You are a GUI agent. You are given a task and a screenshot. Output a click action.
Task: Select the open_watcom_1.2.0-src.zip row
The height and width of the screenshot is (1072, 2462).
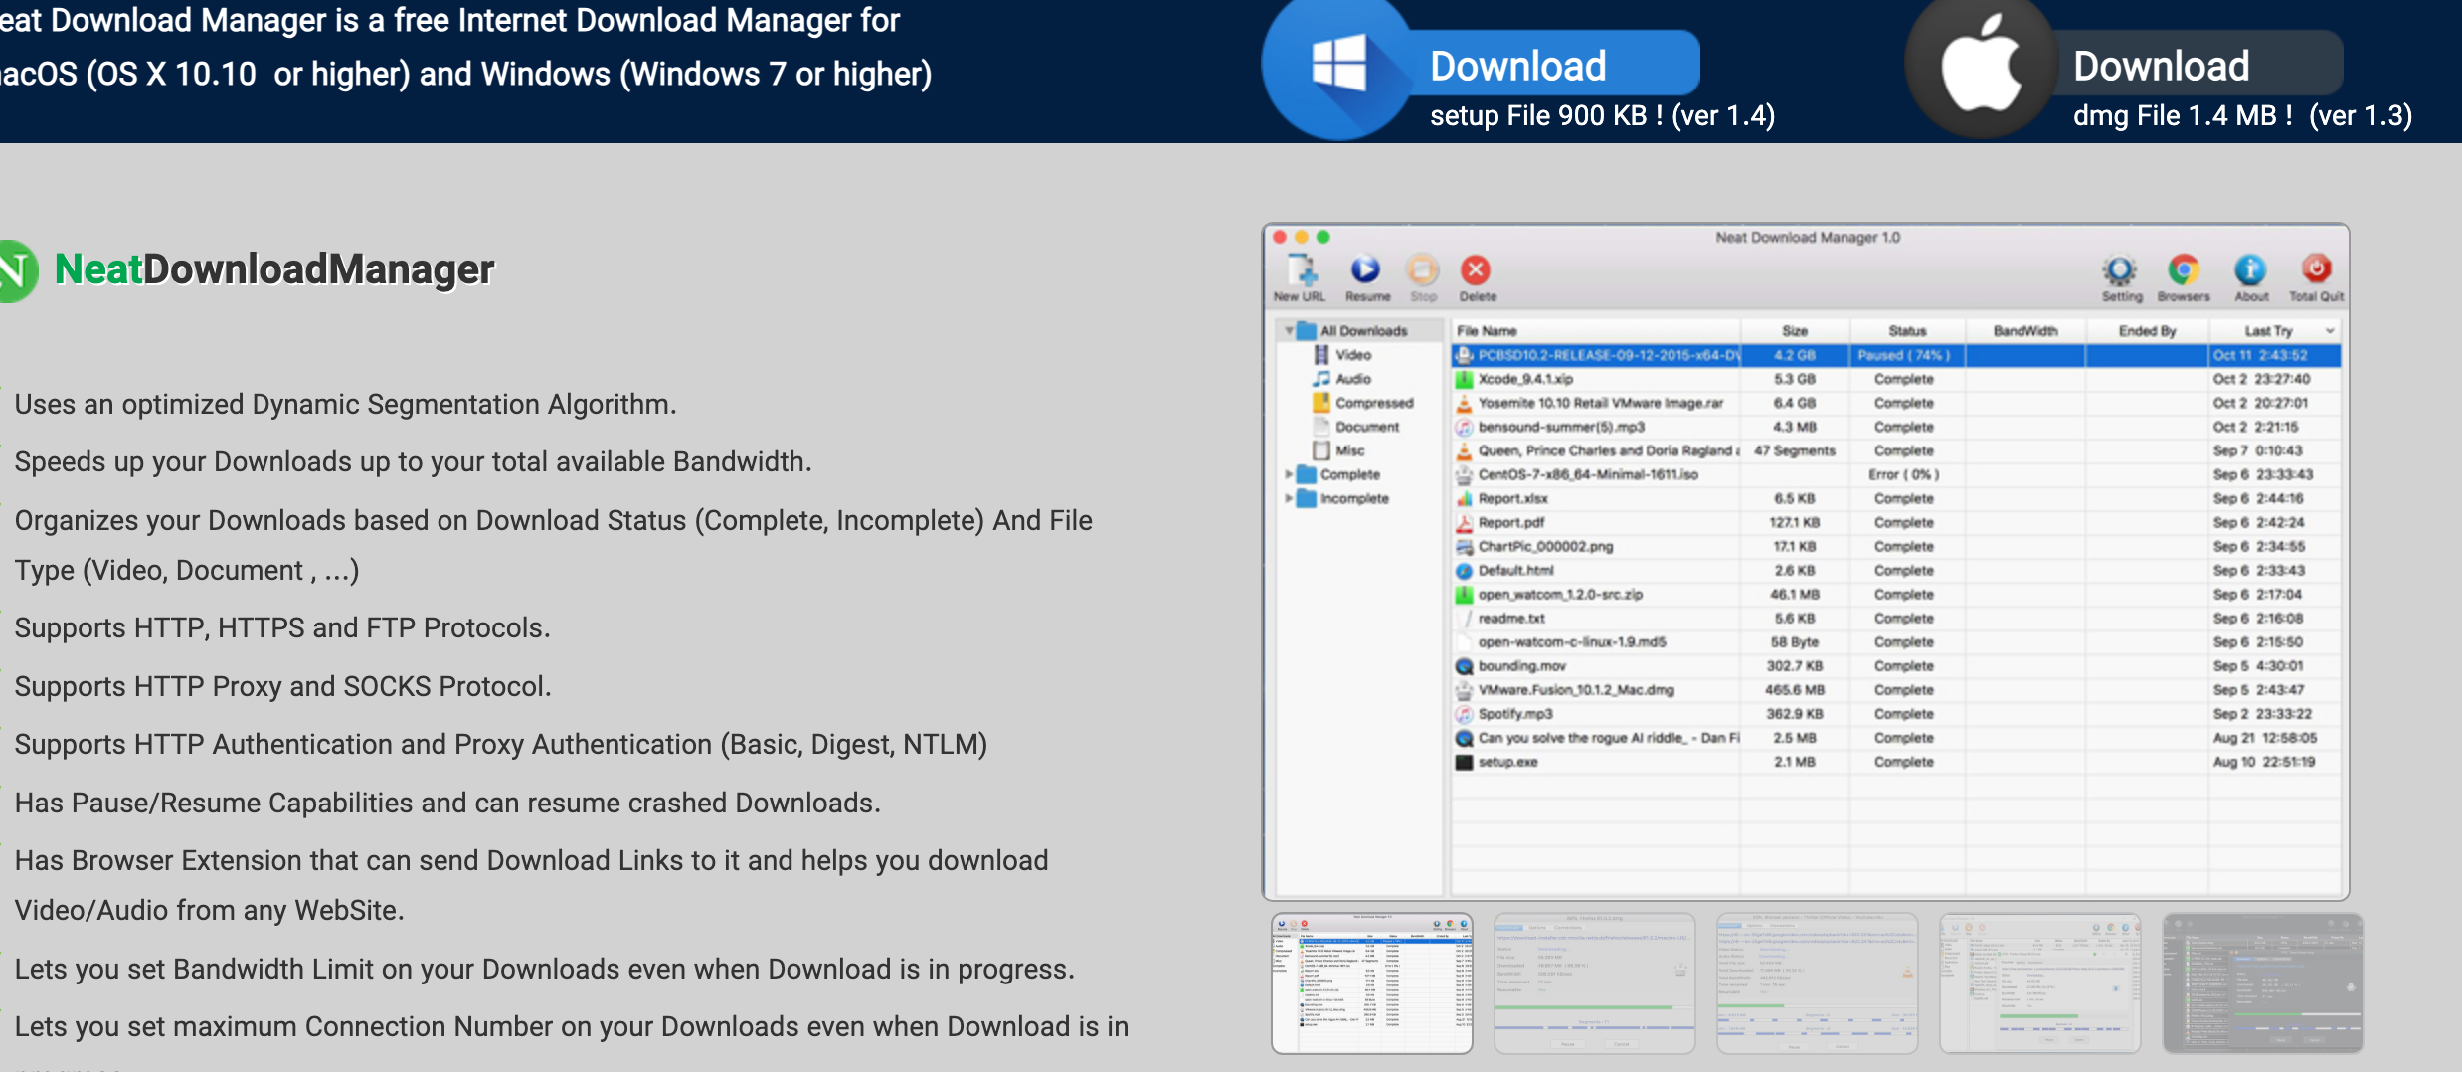(1896, 594)
